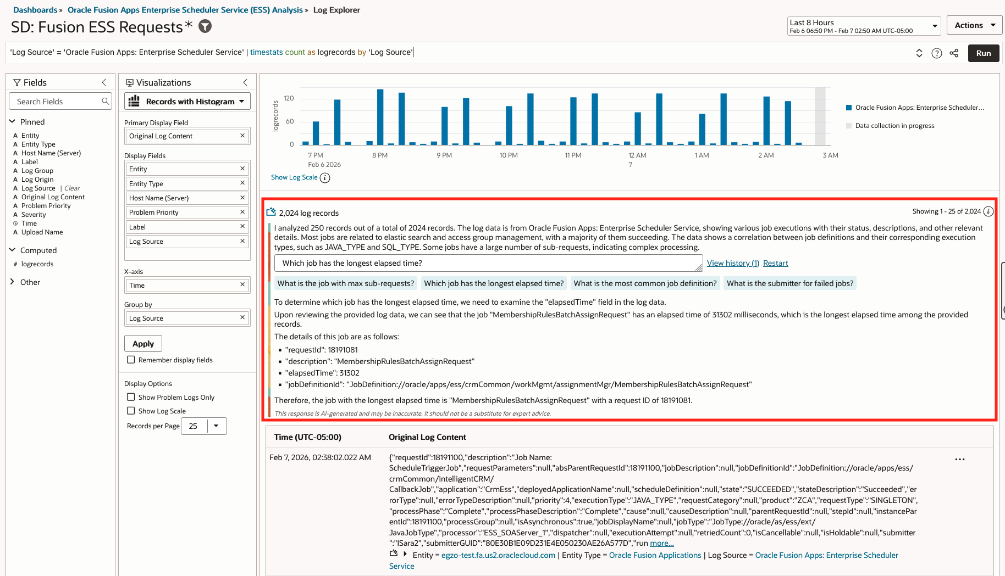Enable Show Problem Logs Only
1005x576 pixels.
click(131, 396)
